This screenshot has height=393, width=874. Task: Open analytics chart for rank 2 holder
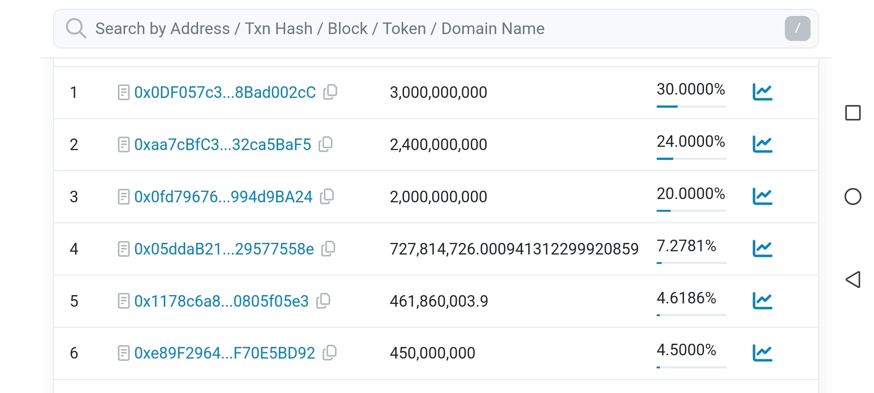(762, 144)
